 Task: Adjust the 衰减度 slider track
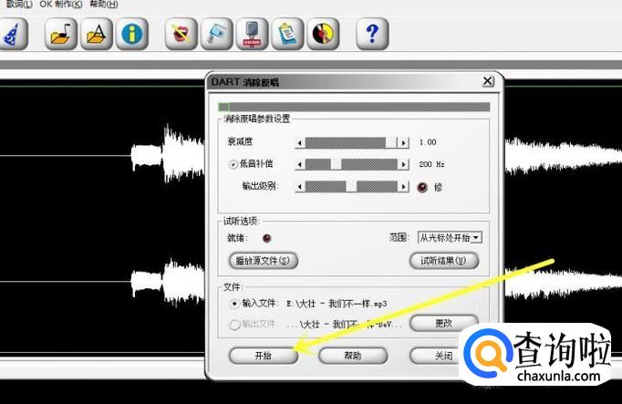pos(352,143)
